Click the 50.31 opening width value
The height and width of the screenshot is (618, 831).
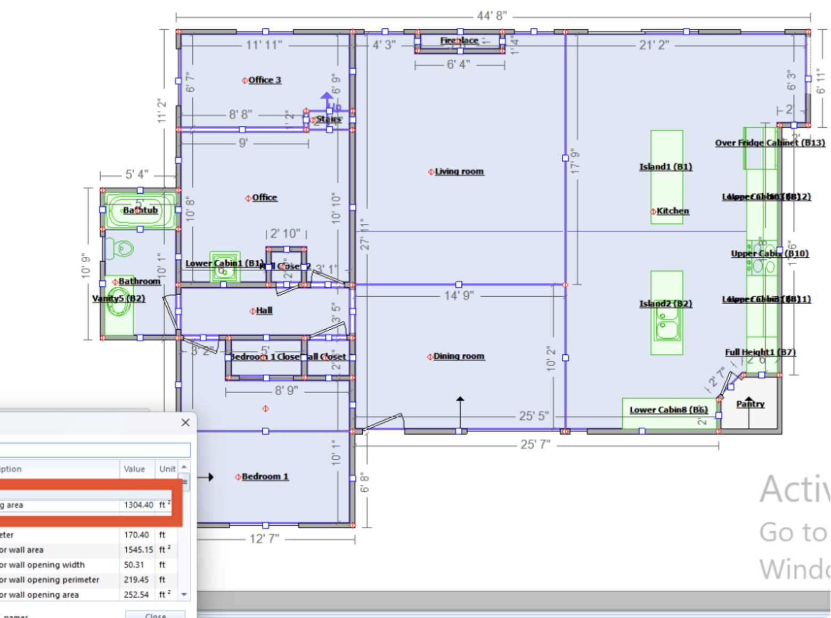[x=134, y=565]
